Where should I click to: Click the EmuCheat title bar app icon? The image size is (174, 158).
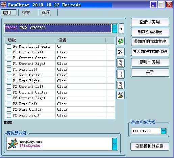click(x=3, y=5)
